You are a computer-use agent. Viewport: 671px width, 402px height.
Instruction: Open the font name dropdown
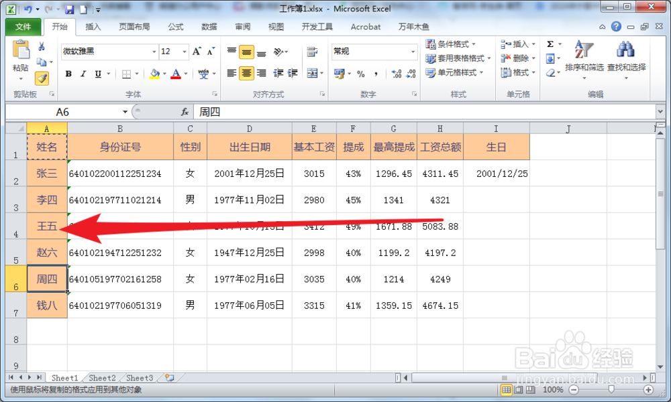tap(154, 52)
